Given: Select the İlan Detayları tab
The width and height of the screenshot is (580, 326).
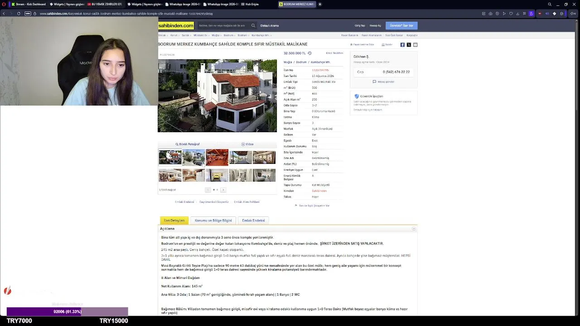Looking at the screenshot, I should click(174, 221).
